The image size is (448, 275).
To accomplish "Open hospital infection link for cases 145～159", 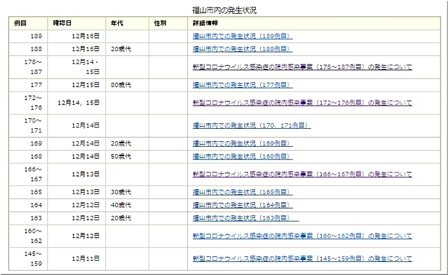I will 302,258.
